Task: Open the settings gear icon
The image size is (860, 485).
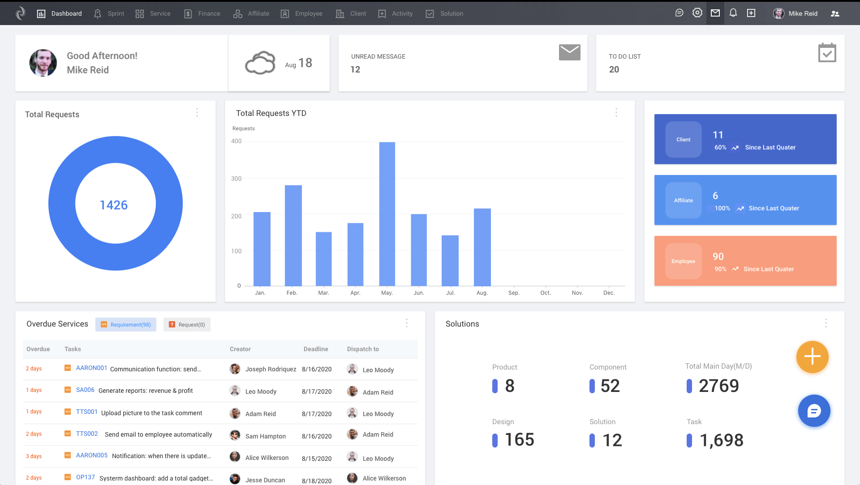Action: (x=697, y=13)
